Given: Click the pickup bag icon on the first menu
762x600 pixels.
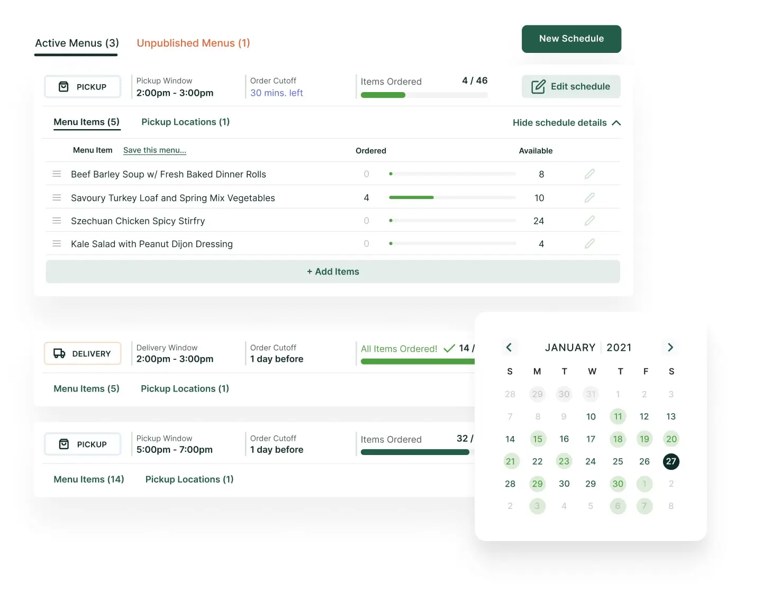Looking at the screenshot, I should tap(63, 86).
